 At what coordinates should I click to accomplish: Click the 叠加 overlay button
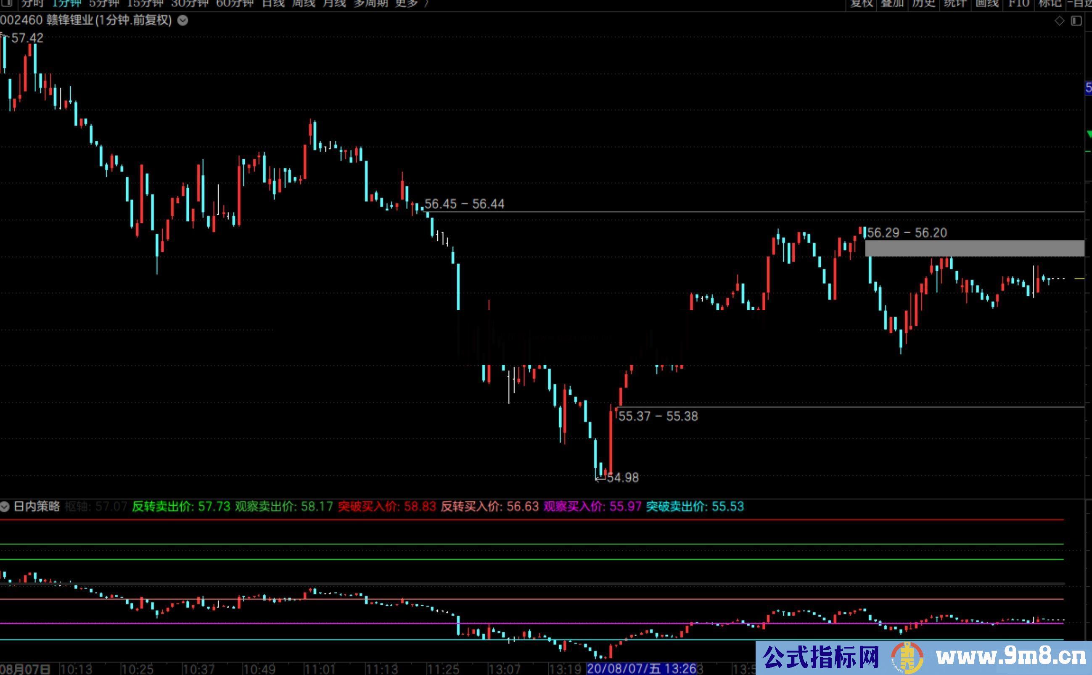tap(892, 3)
